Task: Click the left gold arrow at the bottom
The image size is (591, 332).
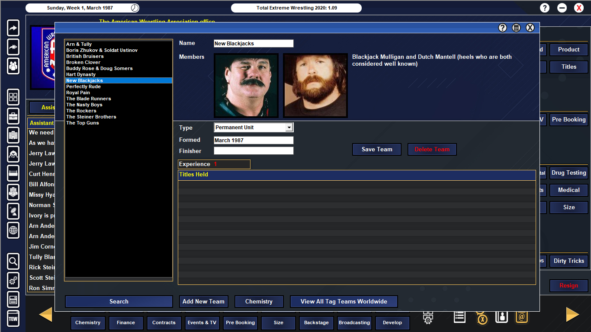Action: click(x=45, y=314)
